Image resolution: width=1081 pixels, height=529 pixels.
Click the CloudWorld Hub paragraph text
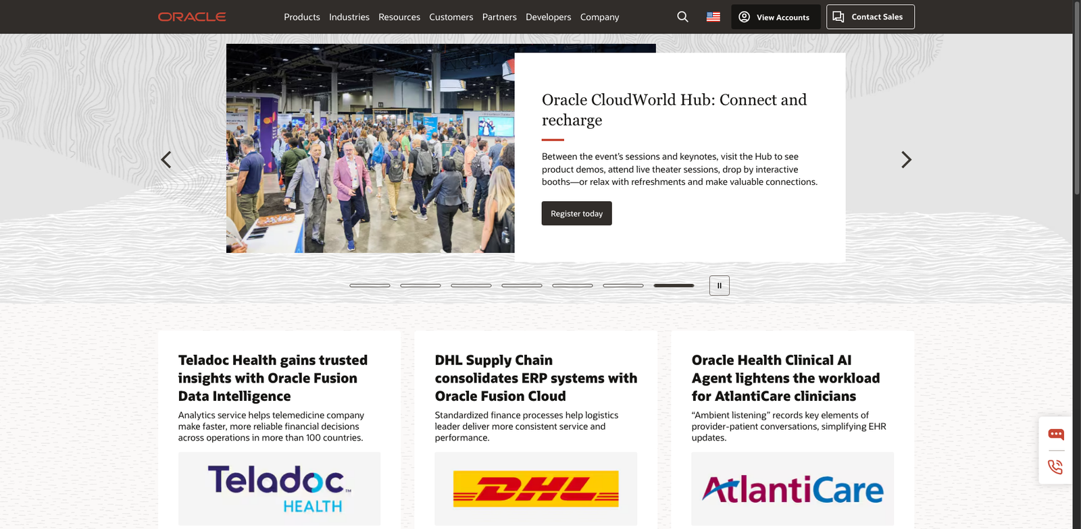point(680,169)
